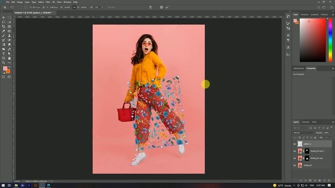Select the Model_girl copy 2 layer mask thumbnail
The width and height of the screenshot is (335, 188).
(307, 151)
